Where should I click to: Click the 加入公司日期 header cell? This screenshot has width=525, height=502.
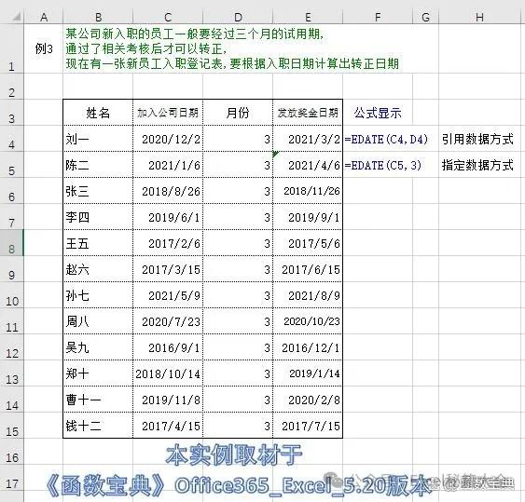click(168, 113)
